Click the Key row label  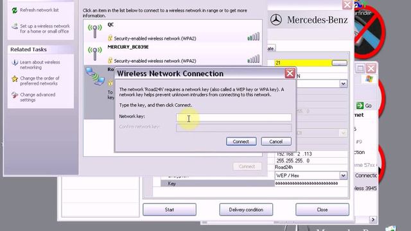coord(171,184)
